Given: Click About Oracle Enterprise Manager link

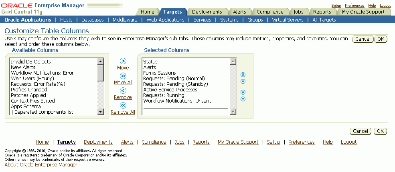Looking at the screenshot, I should point(41,165).
